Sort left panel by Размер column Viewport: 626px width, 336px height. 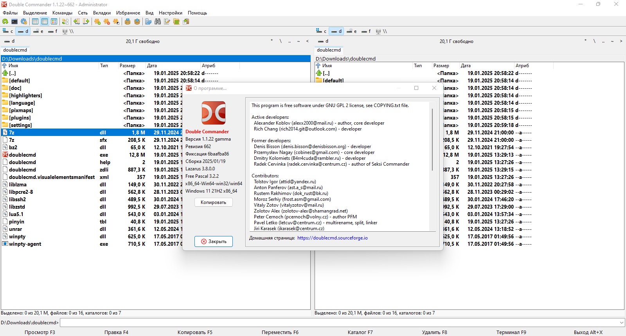click(x=132, y=66)
